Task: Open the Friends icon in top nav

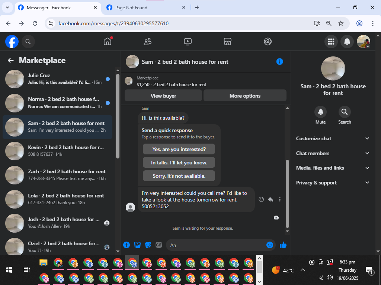Action: pos(147,42)
